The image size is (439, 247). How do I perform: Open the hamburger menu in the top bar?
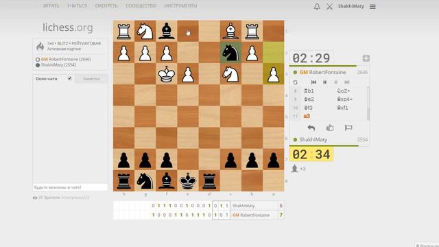point(372,6)
